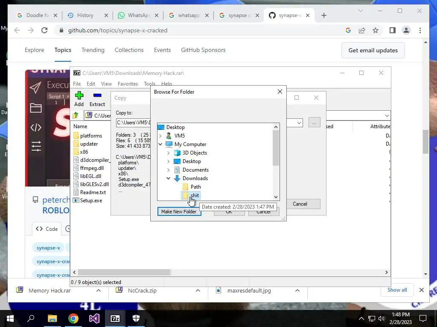Screen dimensions: 437x327
Task: Click the synapse-x topic tag
Action: pos(48,248)
